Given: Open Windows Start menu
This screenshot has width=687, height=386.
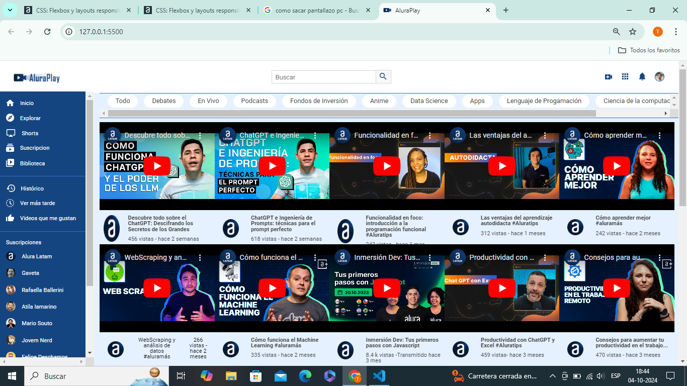Looking at the screenshot, I should (12, 376).
